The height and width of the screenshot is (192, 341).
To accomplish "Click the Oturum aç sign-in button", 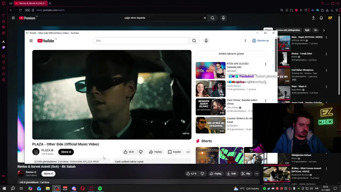I will (x=261, y=41).
